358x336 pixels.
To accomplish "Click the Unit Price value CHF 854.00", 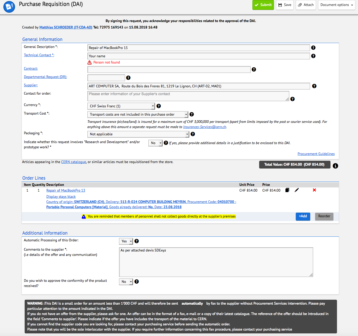I will point(248,190).
